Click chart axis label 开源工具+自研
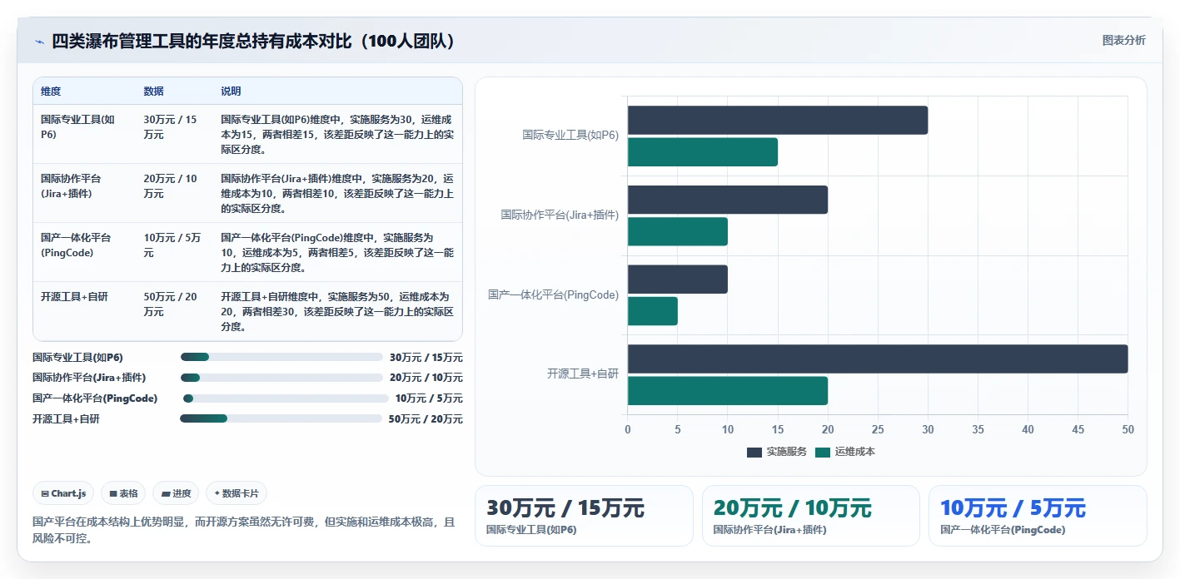The width and height of the screenshot is (1180, 579). pos(583,374)
